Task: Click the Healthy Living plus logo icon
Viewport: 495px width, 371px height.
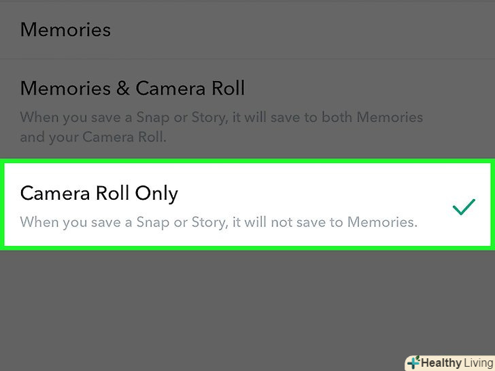Action: (413, 362)
